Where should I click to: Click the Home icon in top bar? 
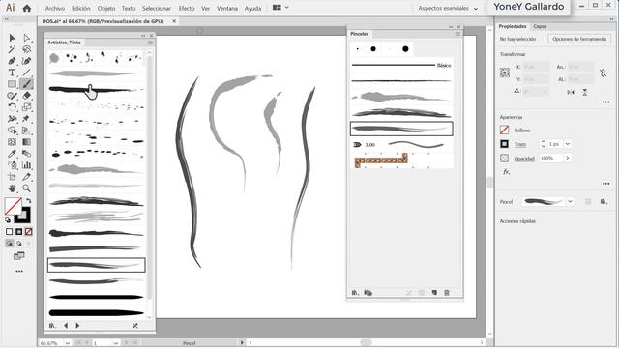[x=27, y=8]
